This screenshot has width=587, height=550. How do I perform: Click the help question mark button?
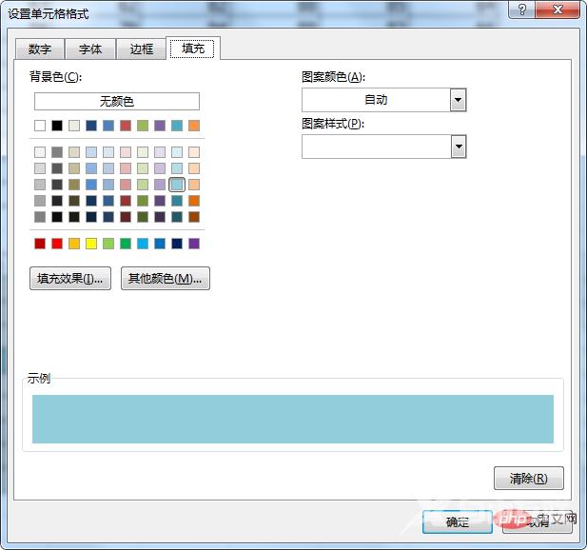(x=522, y=9)
